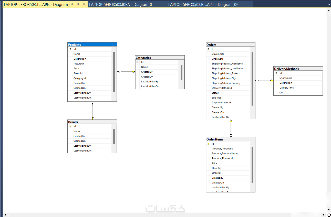Screen dimensions: 331x217
Task: Open the tab list dropdown arrow
Action: tap(329, 5)
